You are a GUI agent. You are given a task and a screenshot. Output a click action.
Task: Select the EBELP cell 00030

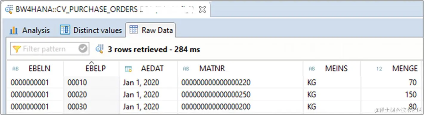pyautogui.click(x=91, y=106)
